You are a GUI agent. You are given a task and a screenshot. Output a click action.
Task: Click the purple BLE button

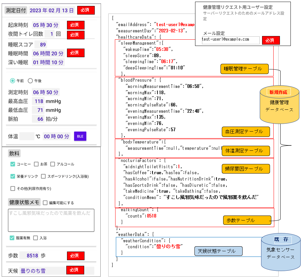(80, 136)
